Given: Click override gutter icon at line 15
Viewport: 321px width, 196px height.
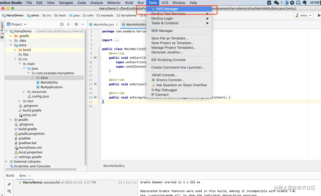Looking at the screenshot, I should (x=95, y=84).
